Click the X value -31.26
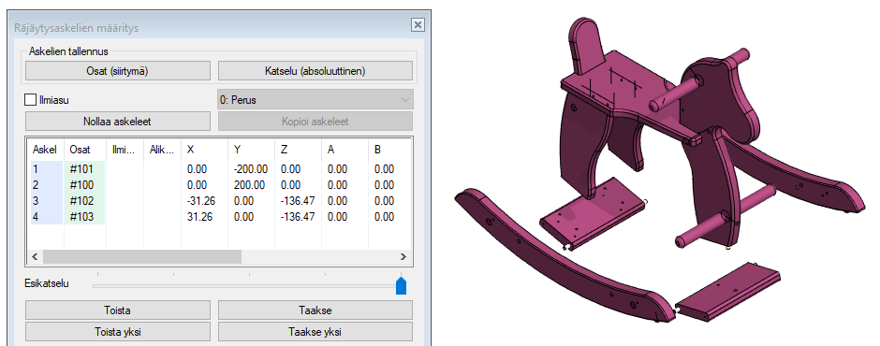 click(201, 201)
